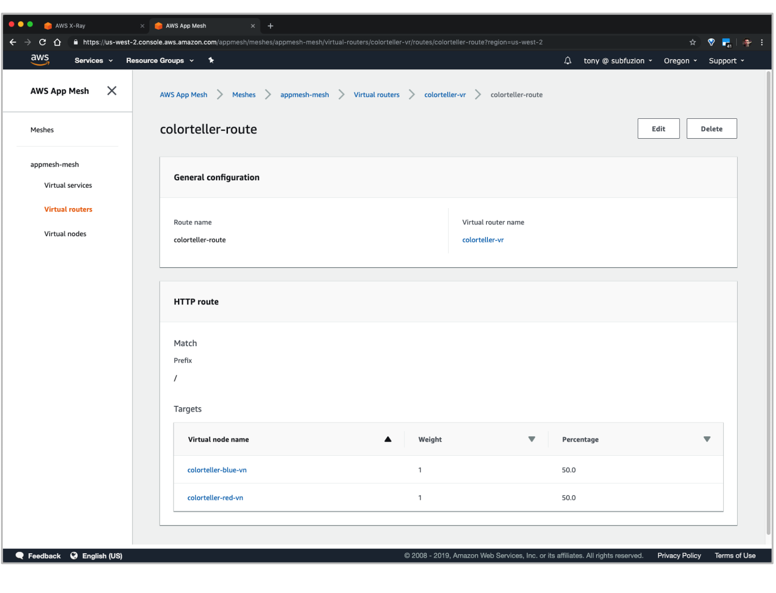Screen dimensions: 776x593
Task: Open the blue extension icon with badge
Action: (x=727, y=43)
